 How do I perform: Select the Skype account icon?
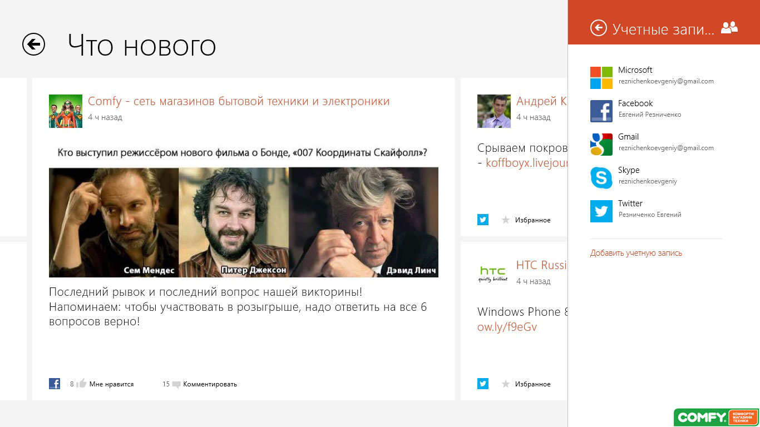click(601, 178)
